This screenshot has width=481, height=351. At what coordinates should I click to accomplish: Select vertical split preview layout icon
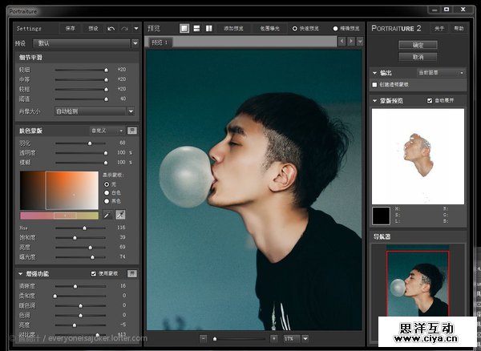point(209,28)
